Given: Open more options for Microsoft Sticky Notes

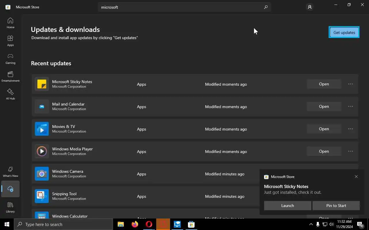Looking at the screenshot, I should click(x=351, y=84).
